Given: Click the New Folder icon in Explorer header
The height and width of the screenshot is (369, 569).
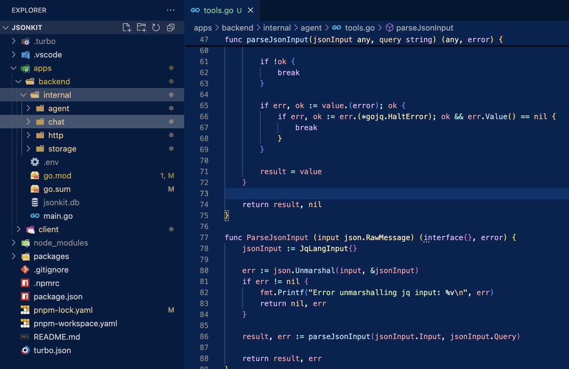Looking at the screenshot, I should pyautogui.click(x=141, y=27).
